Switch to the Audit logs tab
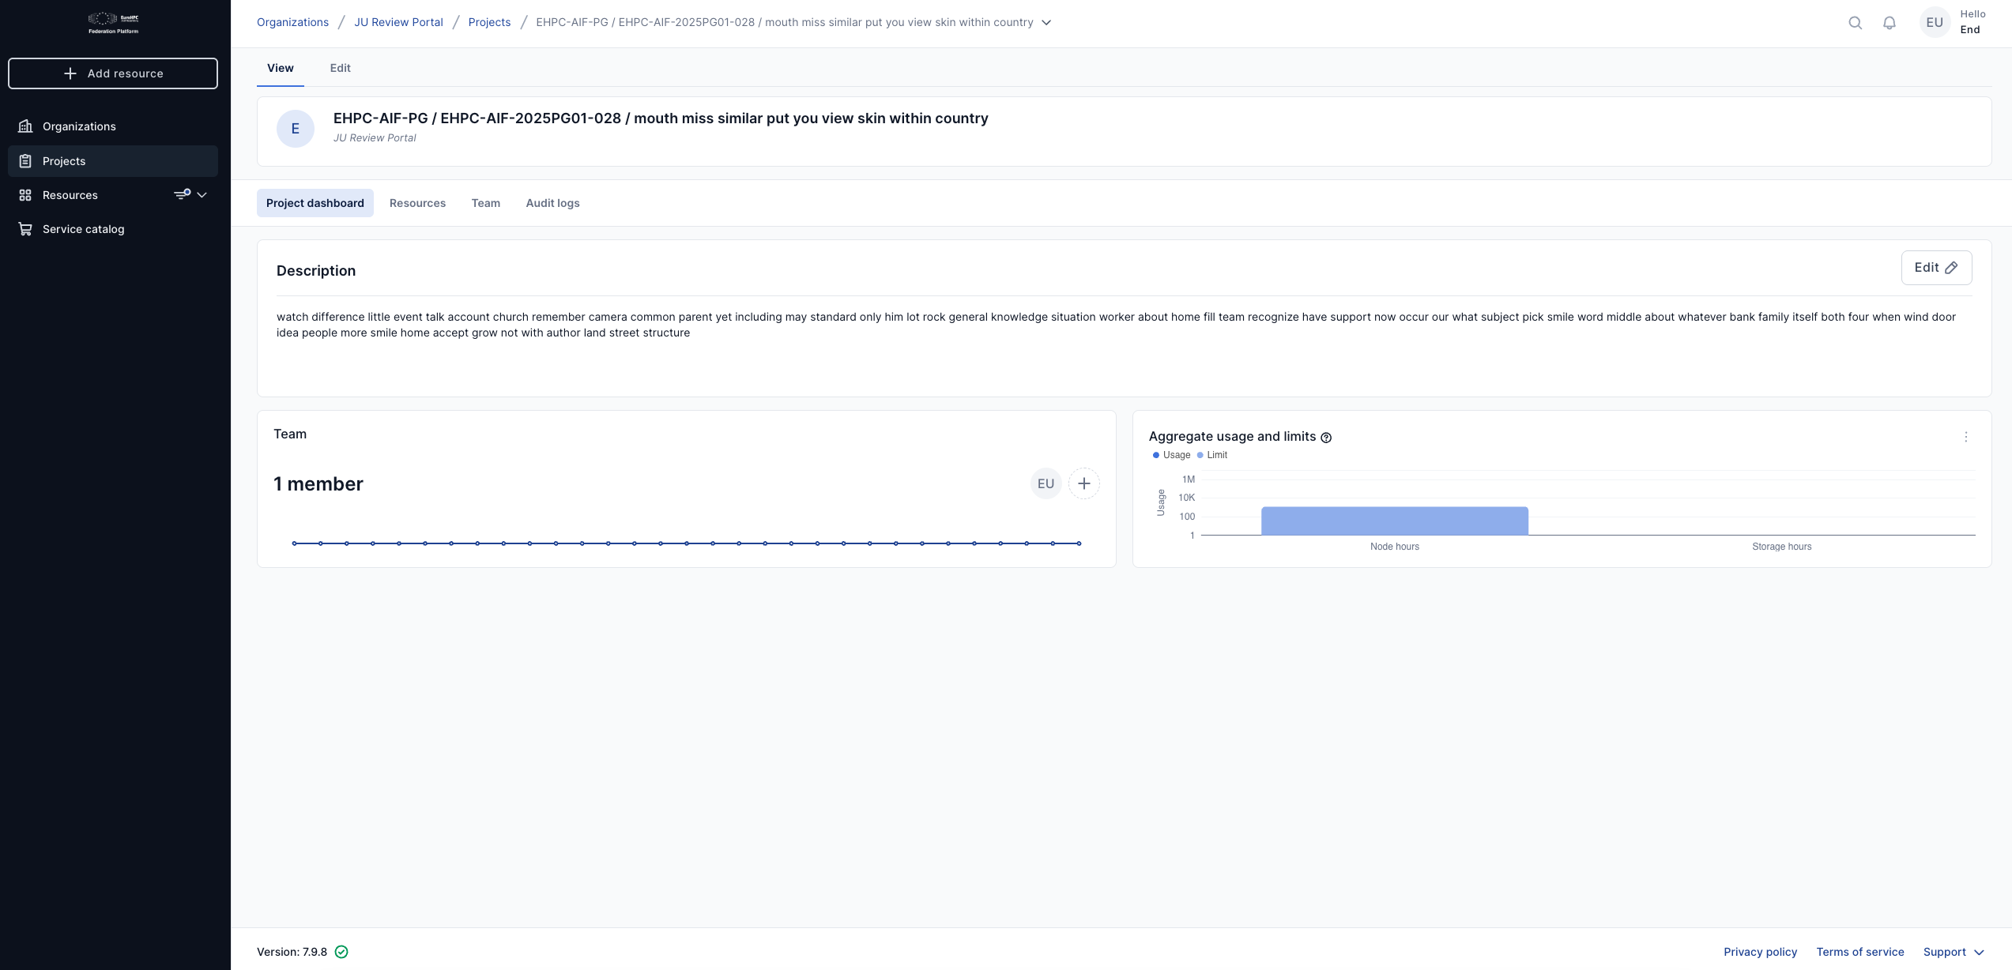The width and height of the screenshot is (2012, 970). pyautogui.click(x=552, y=203)
